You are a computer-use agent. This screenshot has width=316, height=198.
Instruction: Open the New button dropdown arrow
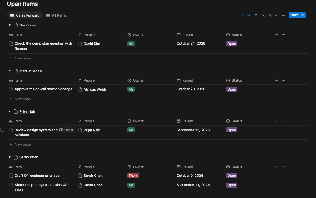pos(302,15)
